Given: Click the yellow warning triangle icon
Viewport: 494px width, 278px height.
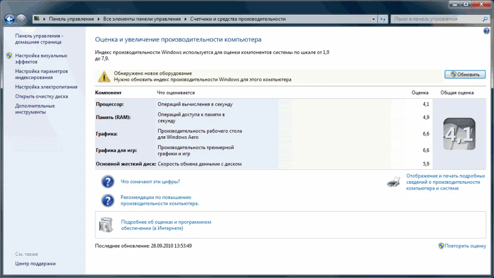Looking at the screenshot, I should point(104,77).
